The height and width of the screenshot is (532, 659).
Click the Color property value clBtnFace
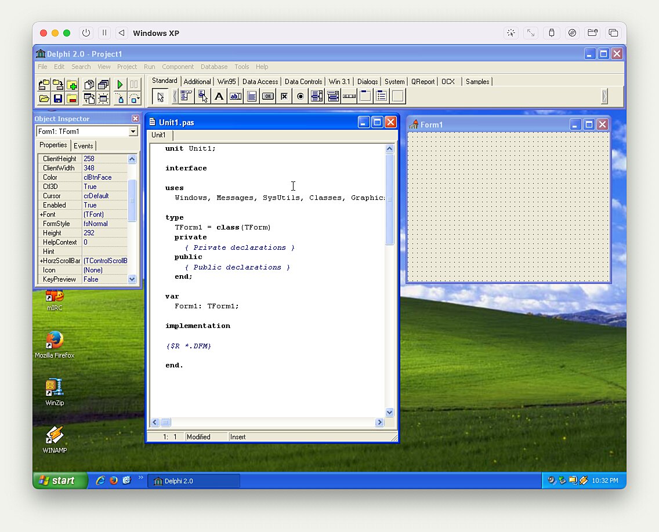pyautogui.click(x=104, y=177)
